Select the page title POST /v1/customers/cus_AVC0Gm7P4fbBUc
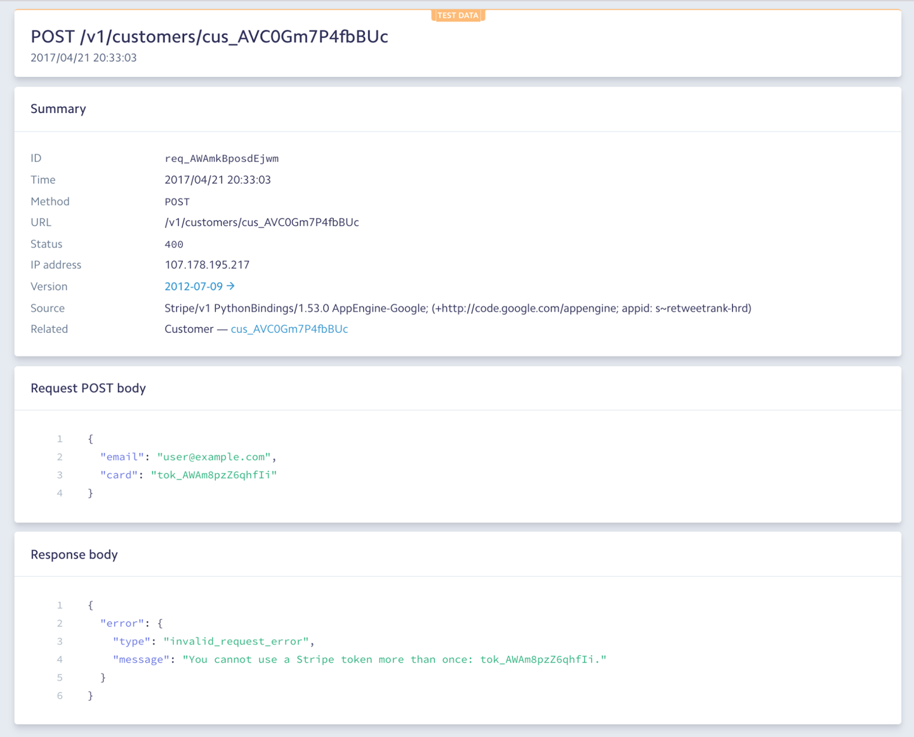 [209, 37]
